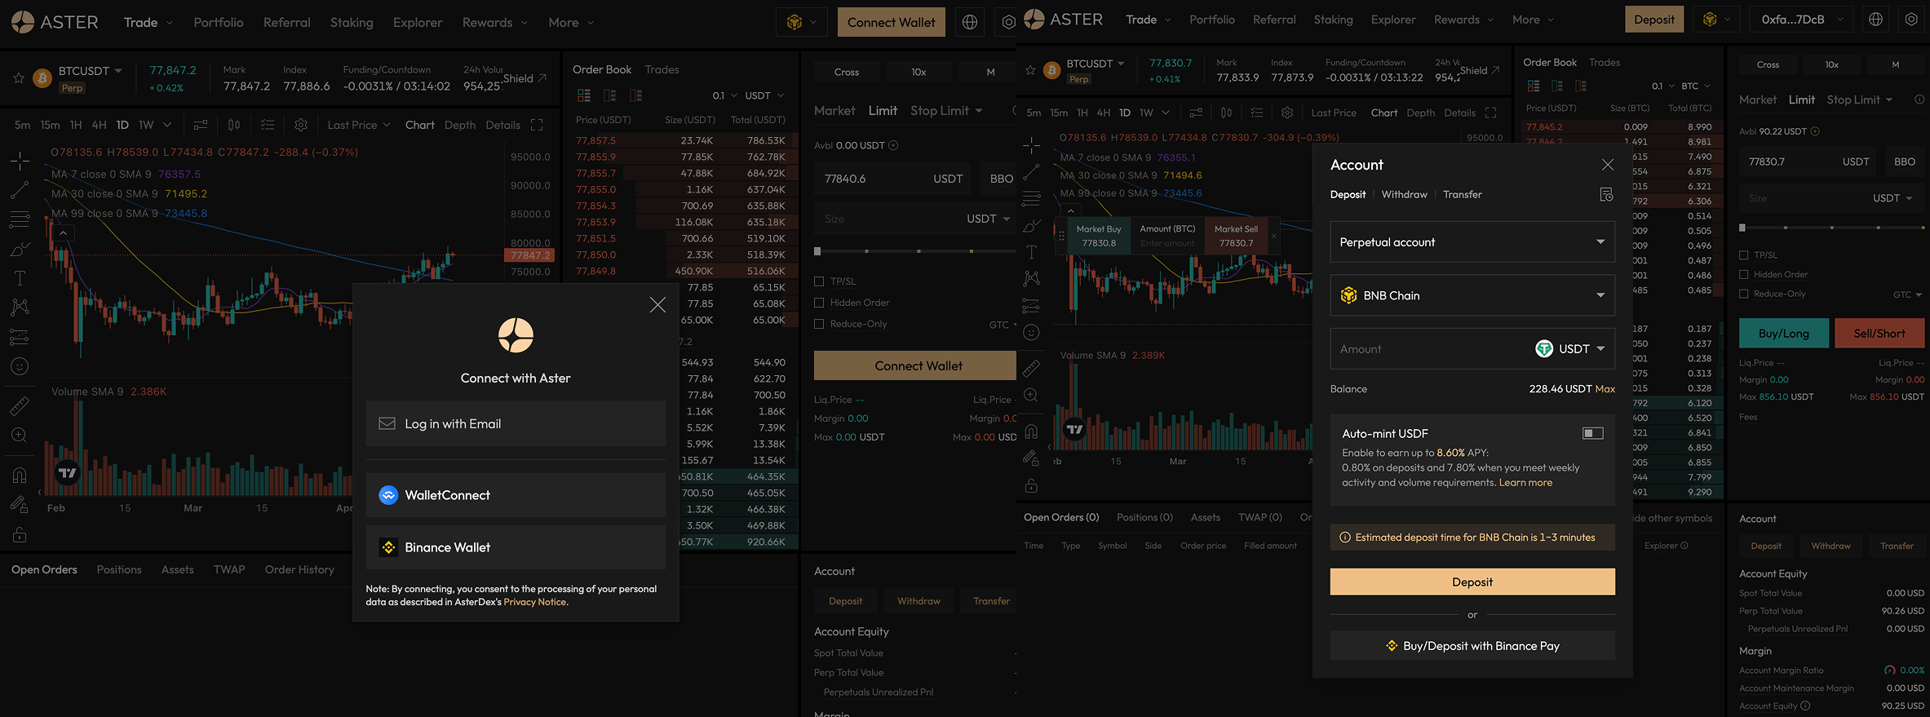
Task: Select the Withdraw tab in the Account dialog
Action: coord(1405,194)
